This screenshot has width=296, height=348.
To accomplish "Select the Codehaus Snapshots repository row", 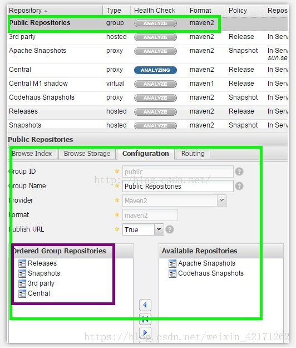I will click(x=147, y=98).
